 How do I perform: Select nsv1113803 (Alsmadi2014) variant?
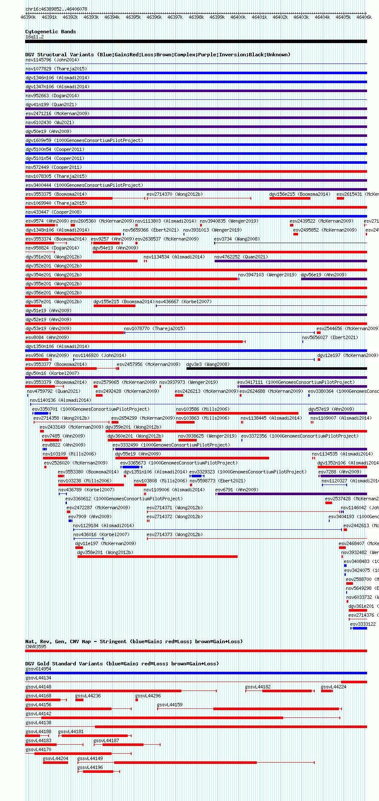[x=166, y=221]
